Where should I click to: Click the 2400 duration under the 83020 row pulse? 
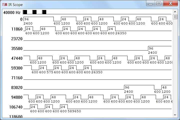(x=128, y=92)
